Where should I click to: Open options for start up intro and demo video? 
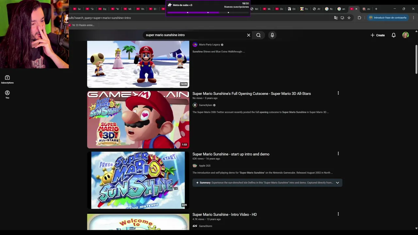point(338,153)
